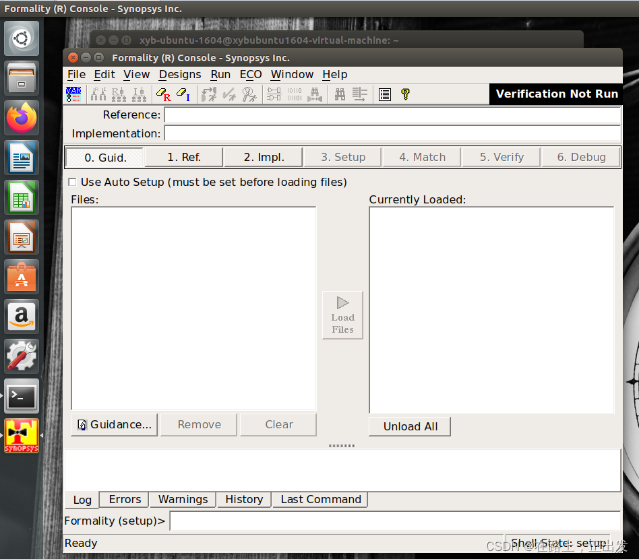This screenshot has width=639, height=559.
Task: Click the Implementation input field
Action: pos(392,133)
